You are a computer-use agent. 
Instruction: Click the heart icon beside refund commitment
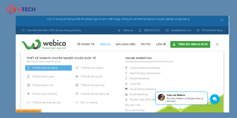(23, 30)
